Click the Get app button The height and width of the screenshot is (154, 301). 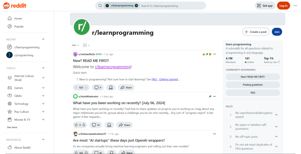pyautogui.click(x=265, y=6)
